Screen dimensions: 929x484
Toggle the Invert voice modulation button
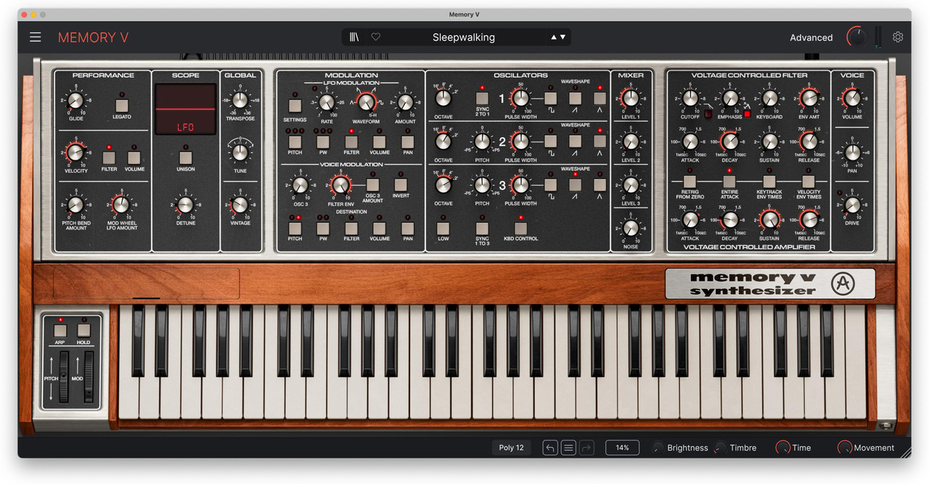401,184
